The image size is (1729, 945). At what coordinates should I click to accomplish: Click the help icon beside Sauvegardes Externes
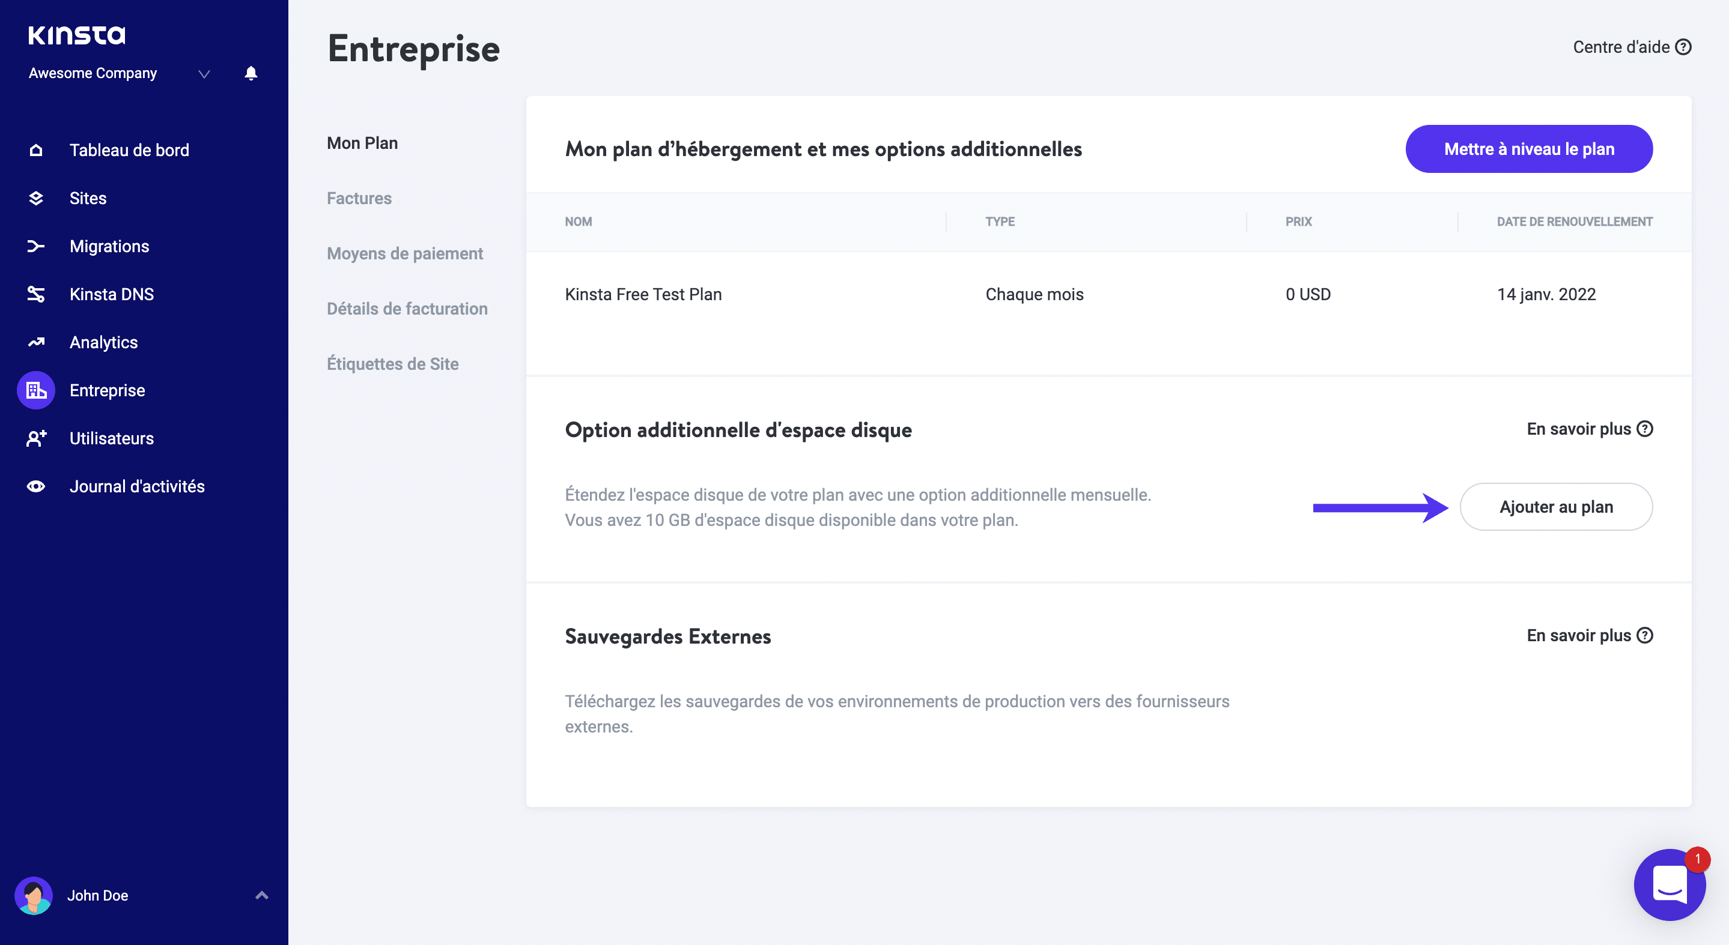pyautogui.click(x=1645, y=635)
